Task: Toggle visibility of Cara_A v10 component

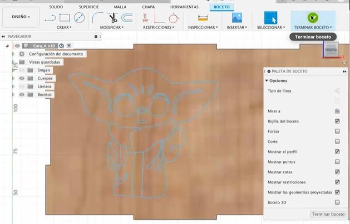Action: (17, 46)
